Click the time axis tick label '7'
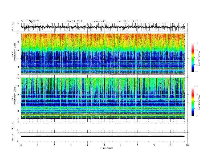The image size is (211, 163). [137, 145]
